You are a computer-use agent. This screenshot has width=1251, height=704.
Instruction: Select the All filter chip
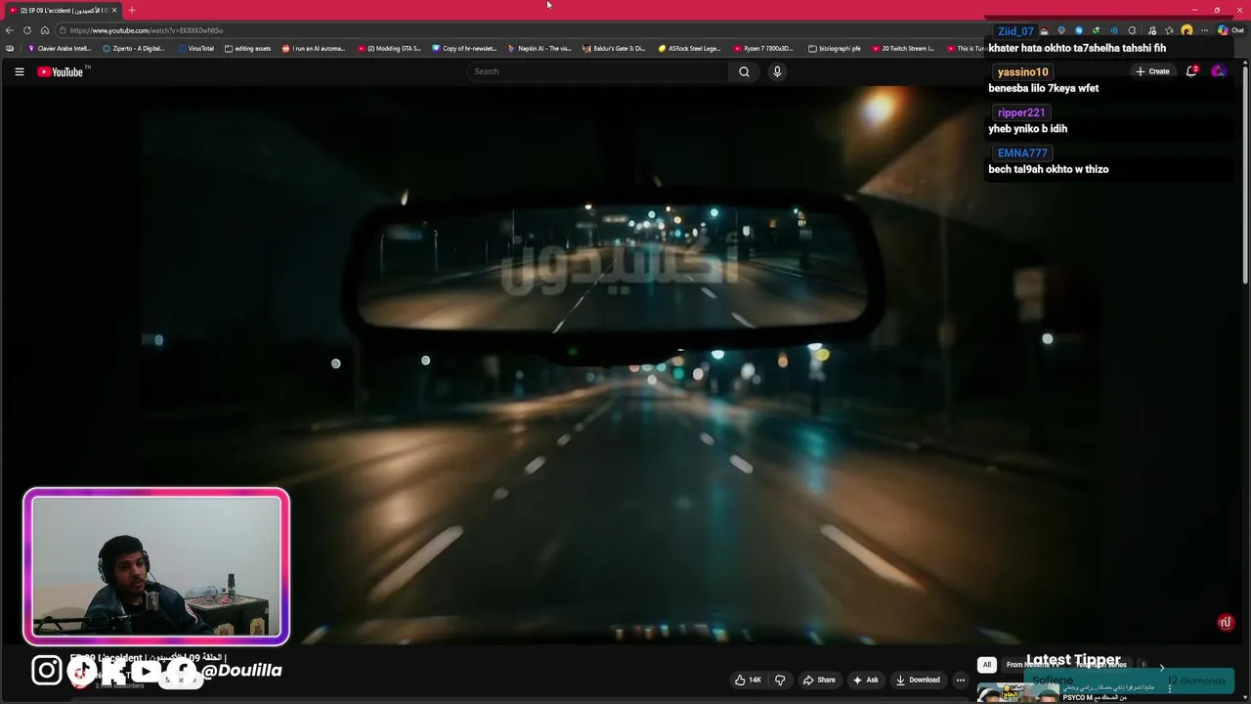pyautogui.click(x=986, y=665)
